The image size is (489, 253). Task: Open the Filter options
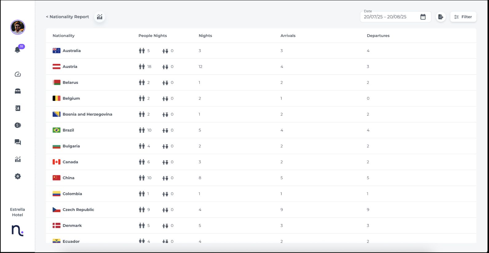click(463, 17)
